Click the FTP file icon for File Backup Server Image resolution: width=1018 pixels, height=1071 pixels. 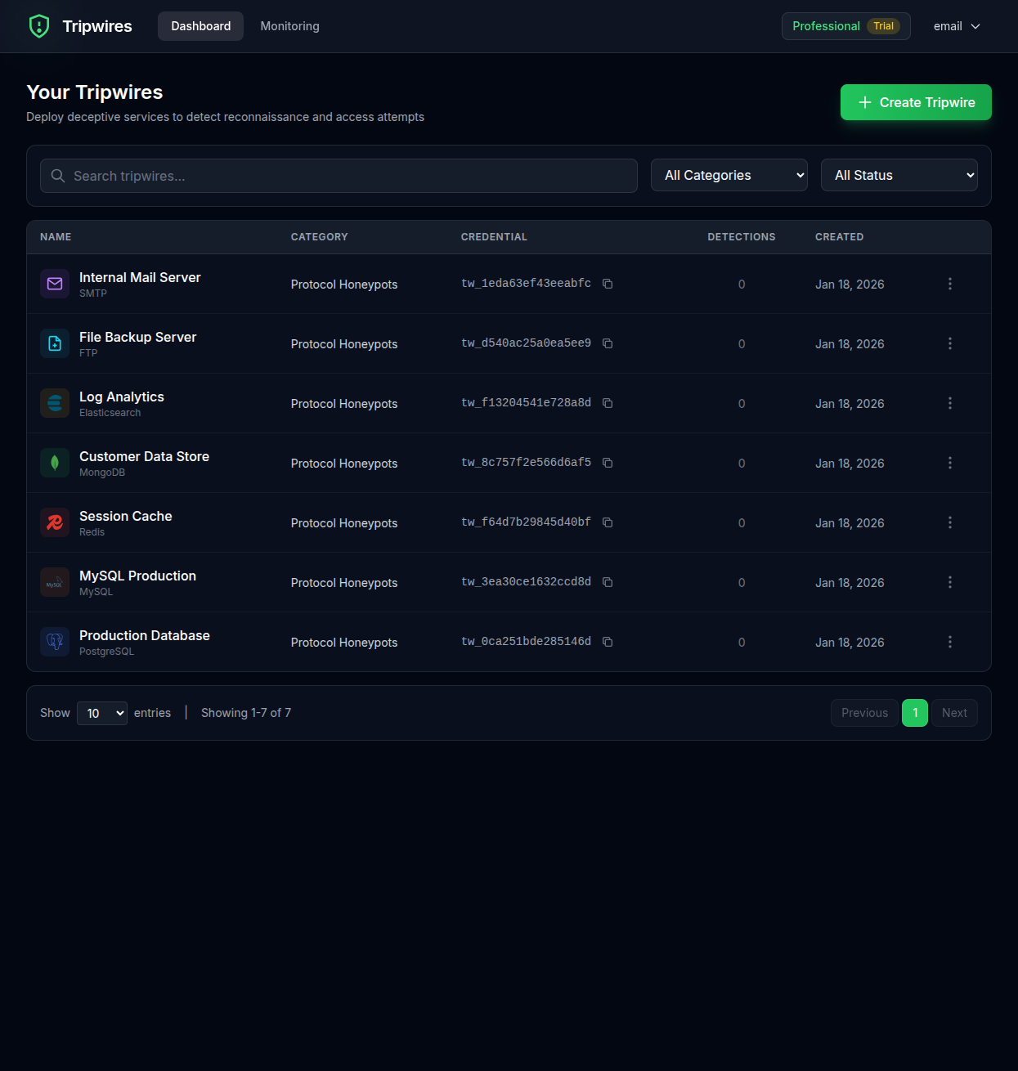coord(54,343)
